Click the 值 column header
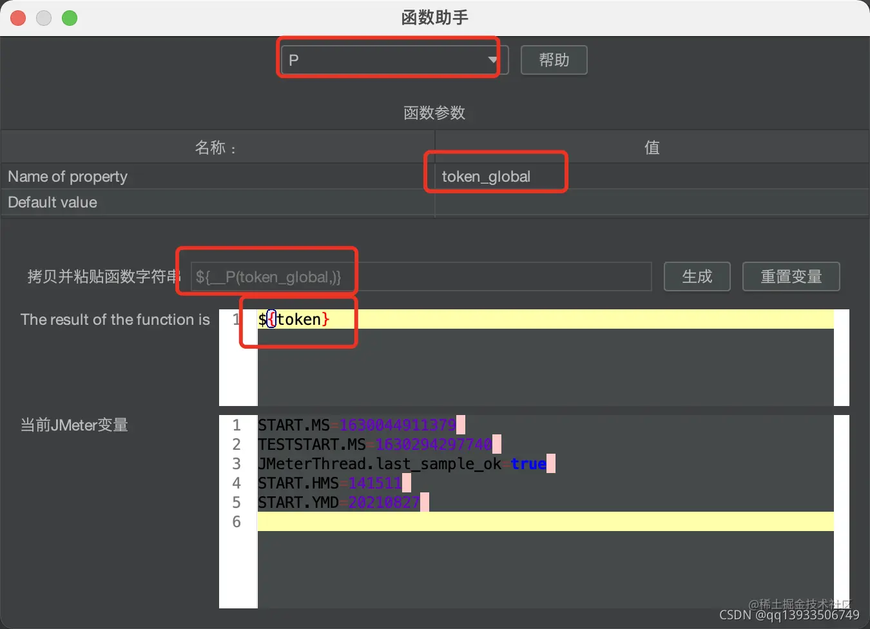870x629 pixels. [652, 148]
